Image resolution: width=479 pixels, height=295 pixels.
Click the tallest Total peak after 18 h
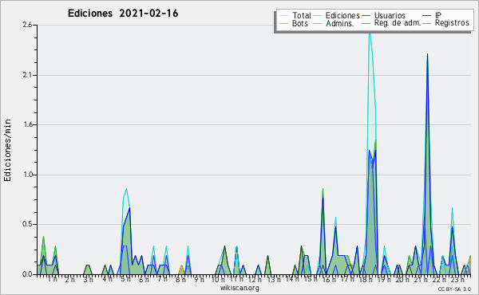pos(370,33)
